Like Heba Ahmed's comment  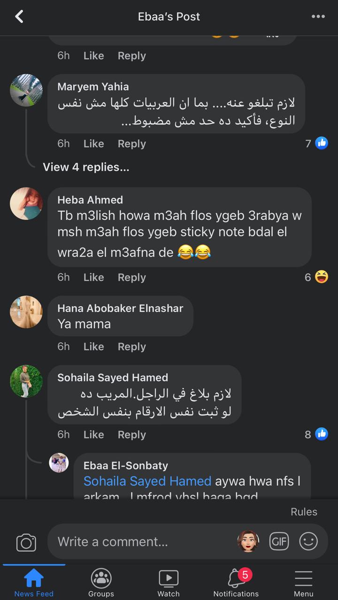(x=93, y=277)
